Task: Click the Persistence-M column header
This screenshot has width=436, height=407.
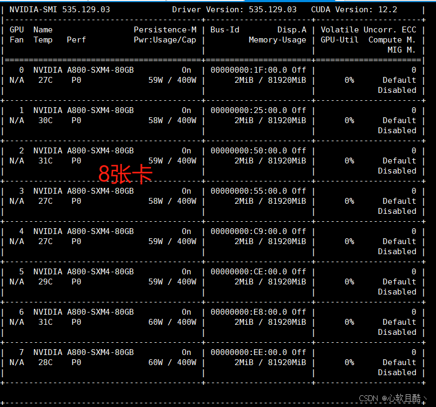Action: point(165,30)
